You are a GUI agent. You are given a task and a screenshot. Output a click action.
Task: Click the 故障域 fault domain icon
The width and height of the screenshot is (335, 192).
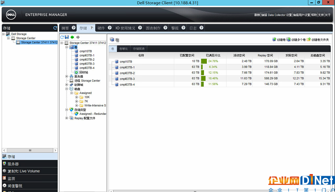(71, 85)
